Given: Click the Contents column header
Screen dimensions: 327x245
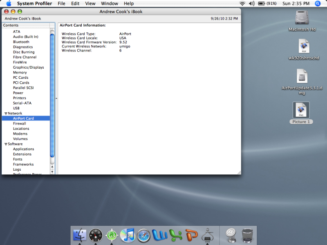Looking at the screenshot, I should 26,25.
